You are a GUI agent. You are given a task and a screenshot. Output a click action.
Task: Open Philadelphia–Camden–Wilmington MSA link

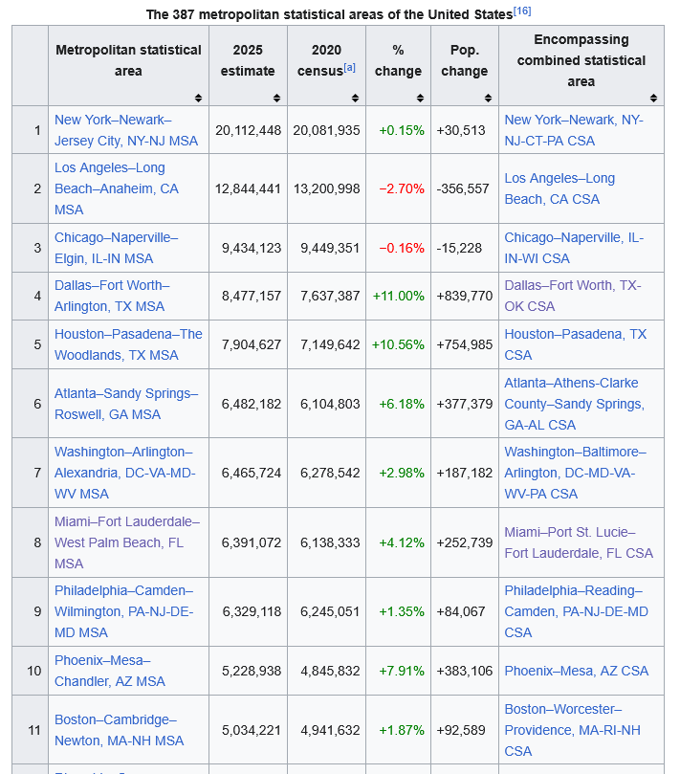point(124,611)
